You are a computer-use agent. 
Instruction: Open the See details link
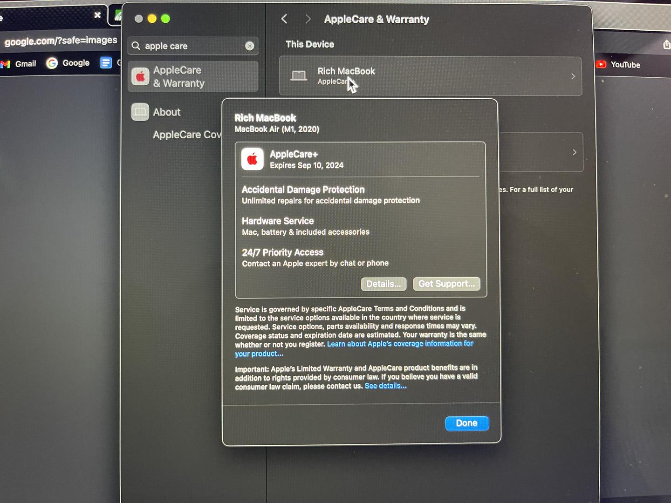[386, 386]
